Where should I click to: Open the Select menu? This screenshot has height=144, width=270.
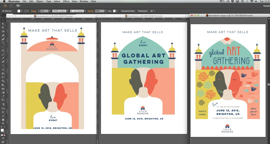(57, 1)
